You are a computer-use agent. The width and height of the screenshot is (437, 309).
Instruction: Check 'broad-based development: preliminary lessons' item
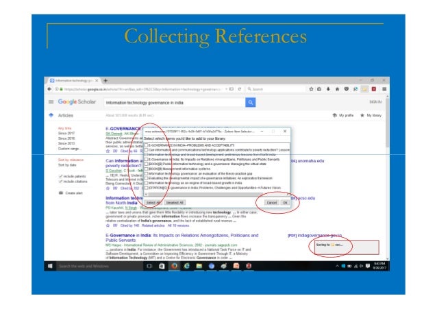click(146, 155)
